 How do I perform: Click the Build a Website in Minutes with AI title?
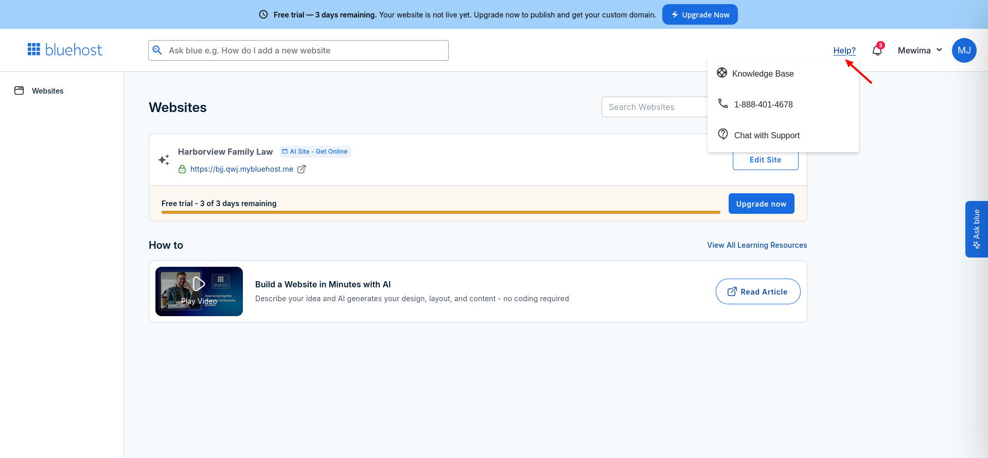tap(323, 284)
